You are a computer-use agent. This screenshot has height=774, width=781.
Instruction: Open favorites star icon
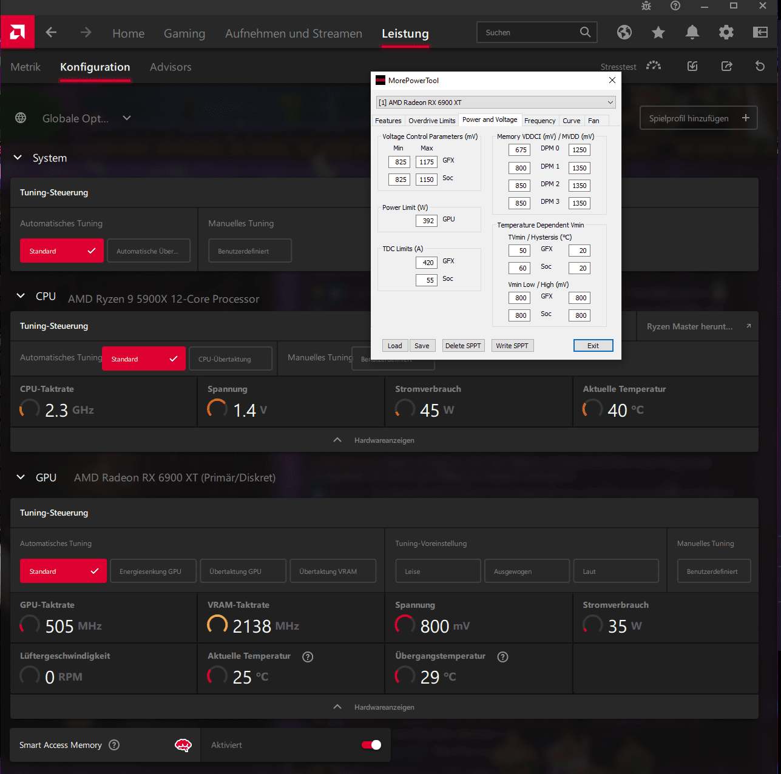[x=658, y=32]
